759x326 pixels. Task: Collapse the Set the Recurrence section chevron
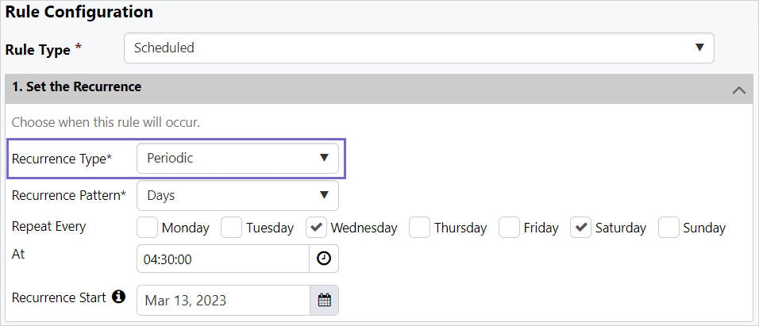tap(738, 90)
